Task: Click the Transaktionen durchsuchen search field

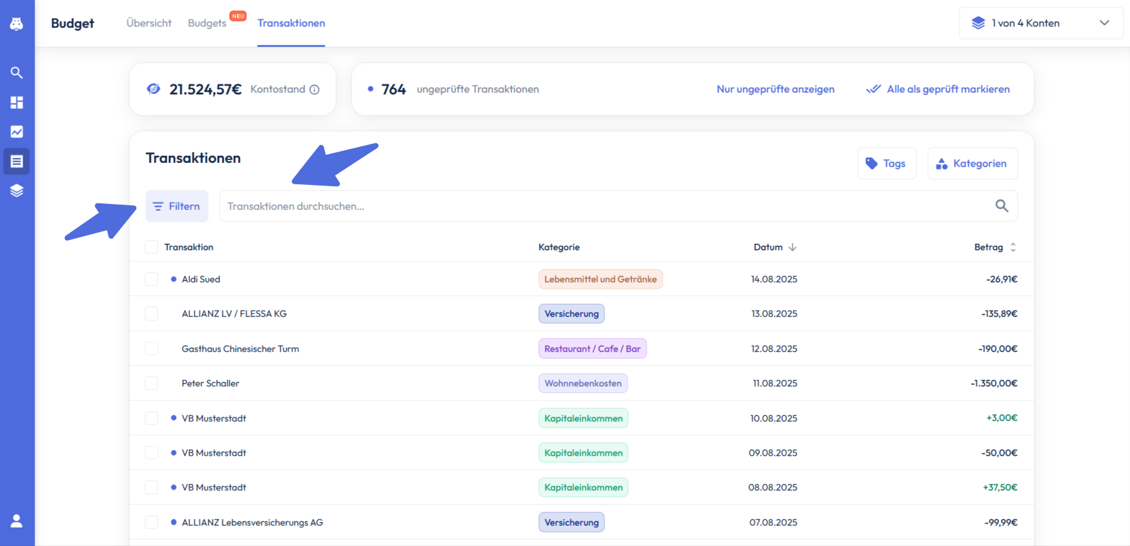Action: pyautogui.click(x=601, y=206)
